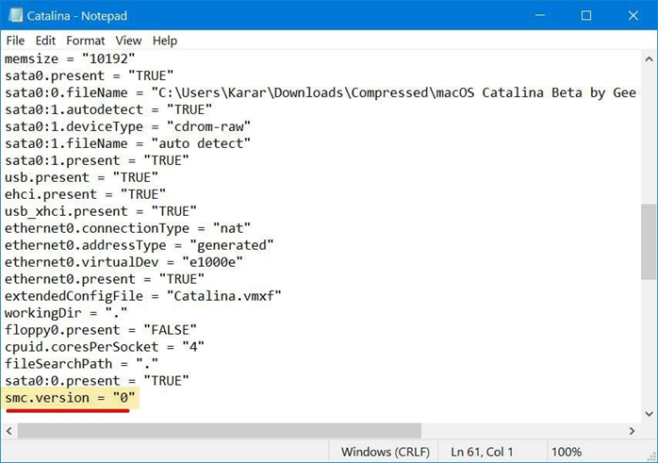Click the Windows (CRLF) status entry

[x=386, y=452]
